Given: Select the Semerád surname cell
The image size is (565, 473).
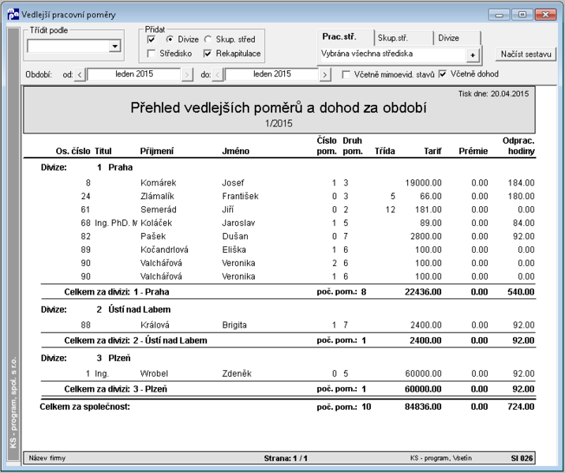Looking at the screenshot, I should tap(159, 209).
